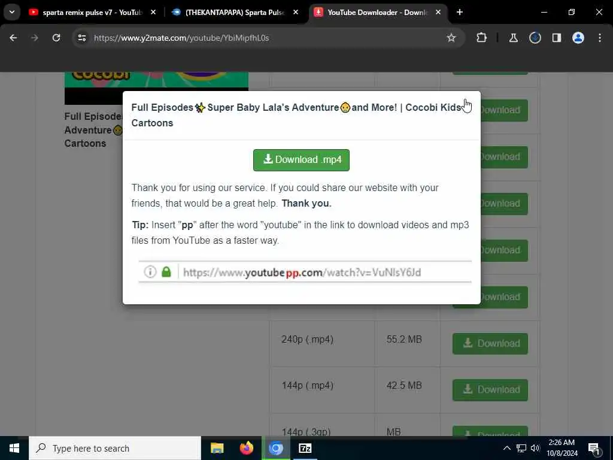The image size is (613, 460).
Task: Click the Cocobi video thumbnail
Action: pyautogui.click(x=156, y=88)
